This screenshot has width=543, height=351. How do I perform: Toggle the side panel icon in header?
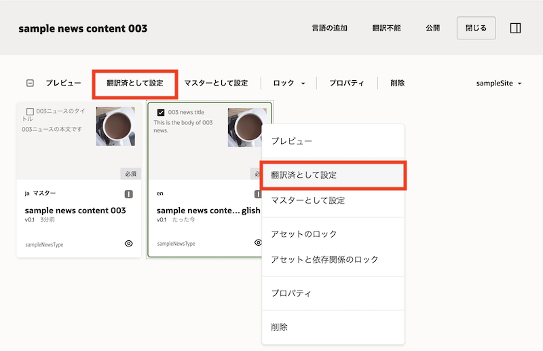pos(515,28)
